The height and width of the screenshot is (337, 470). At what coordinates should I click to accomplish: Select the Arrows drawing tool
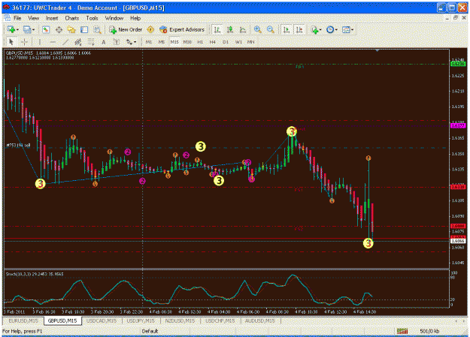click(x=129, y=42)
